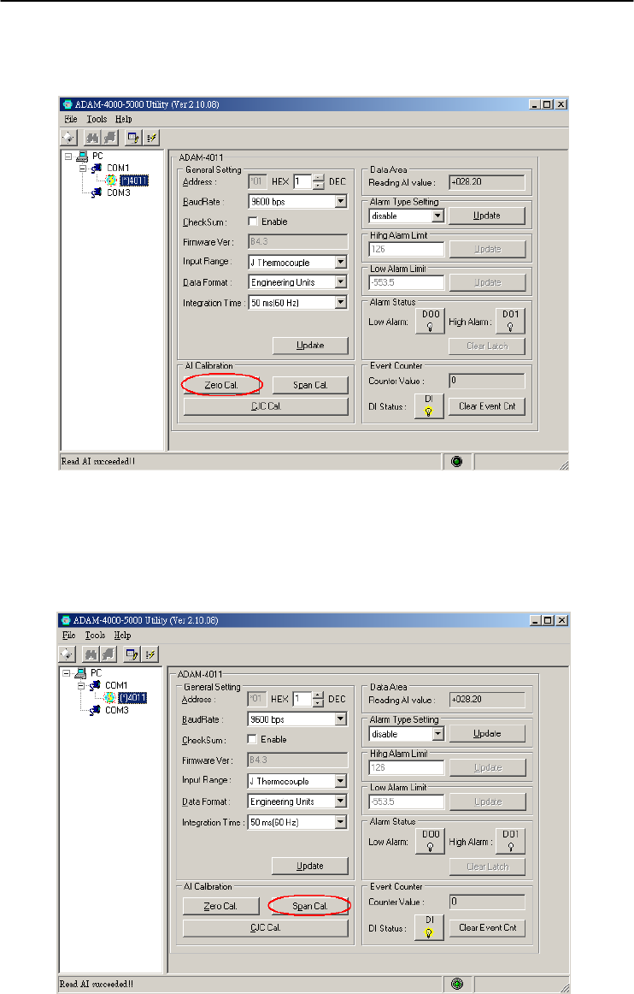Click the grayed hand icon in top window toolbar
Viewport: 634px width, 994px height.
(109, 138)
